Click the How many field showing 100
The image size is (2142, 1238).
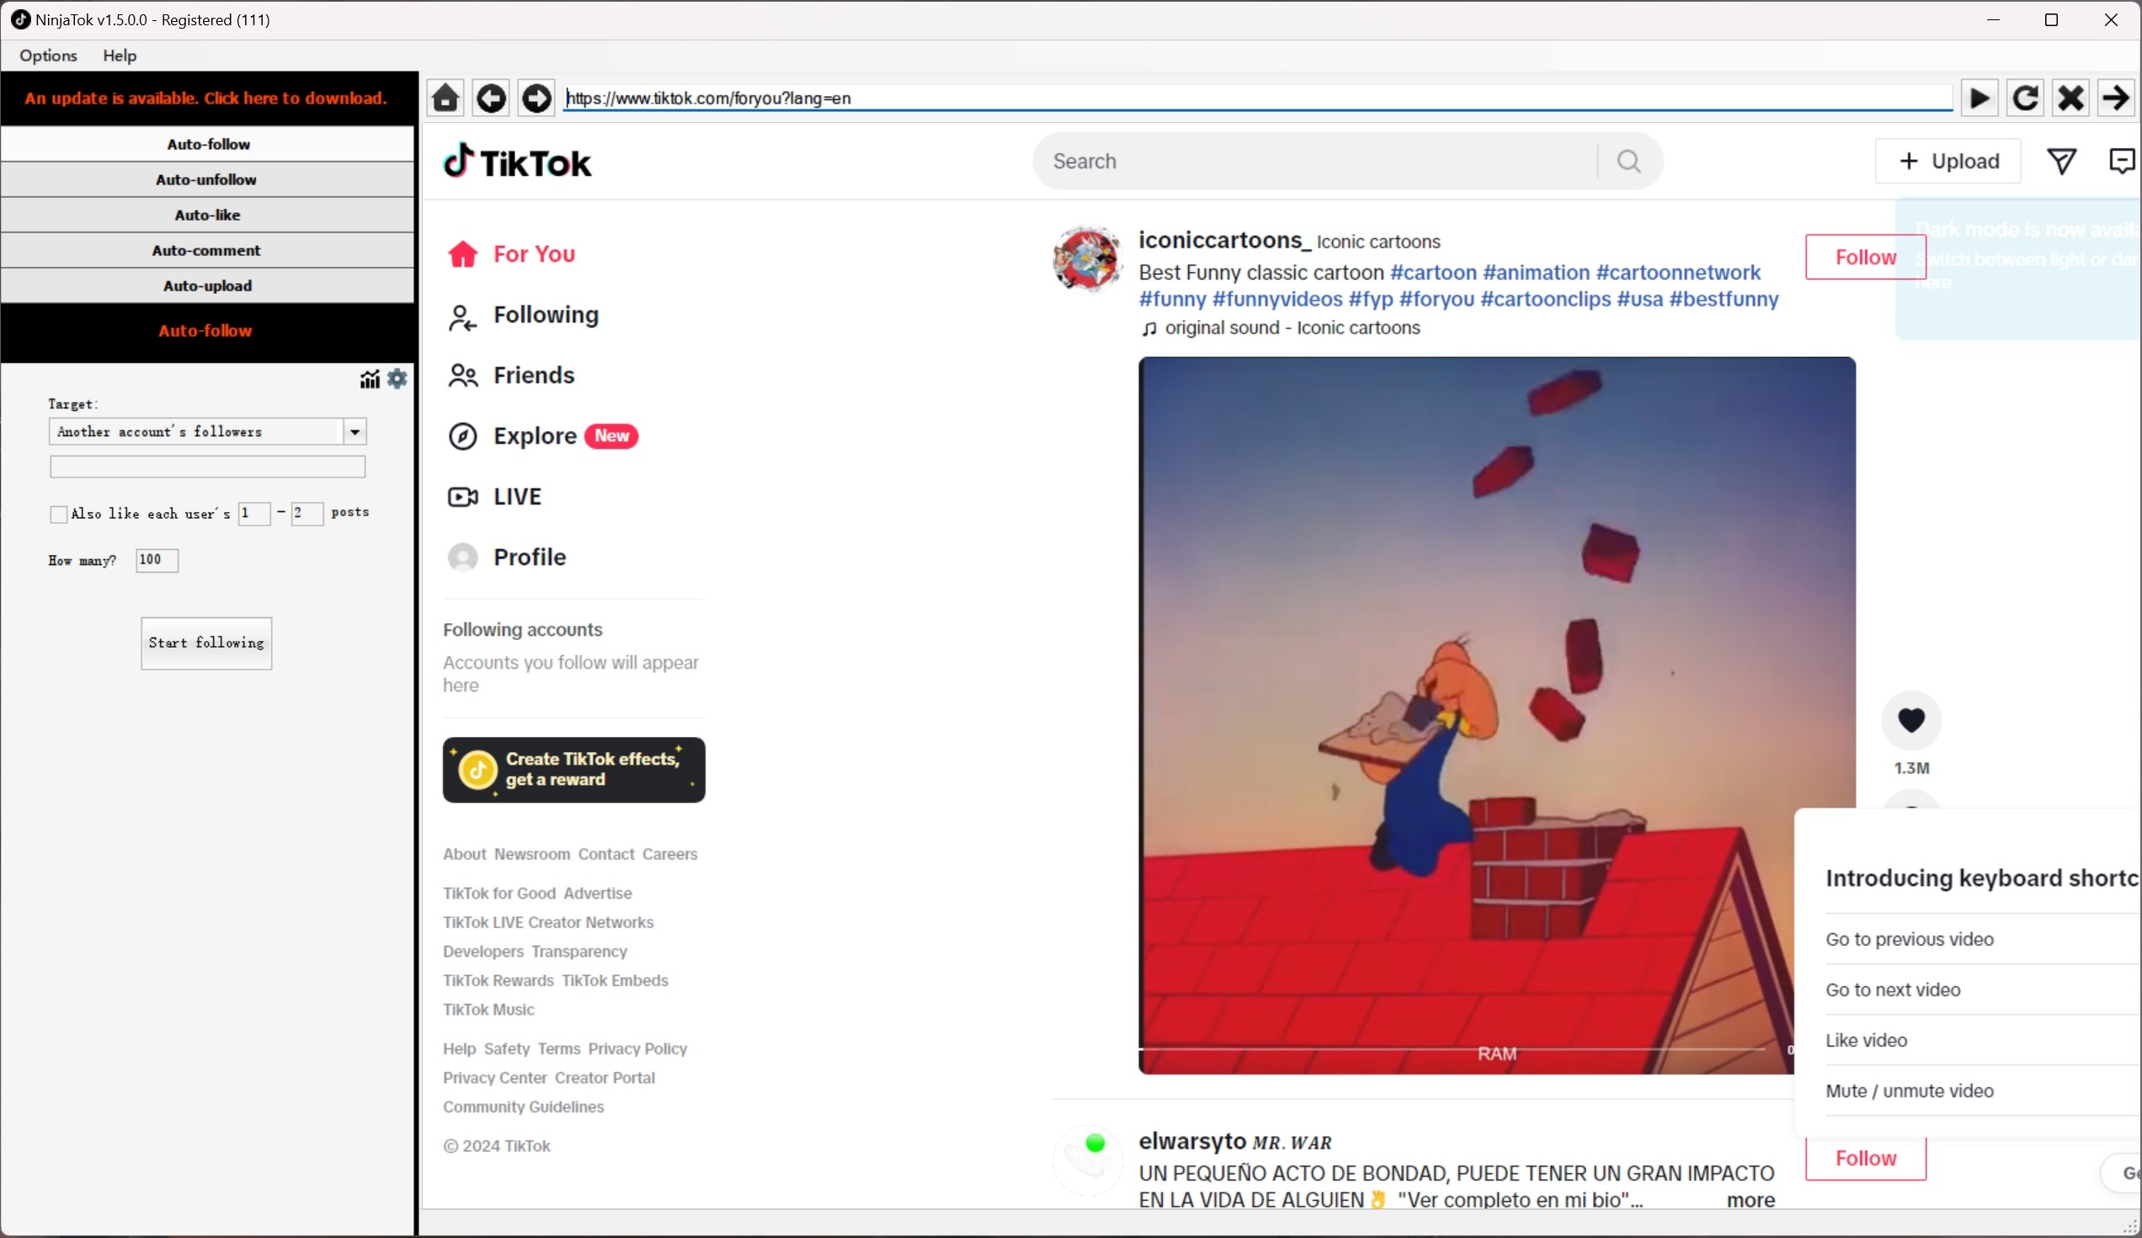(x=157, y=560)
